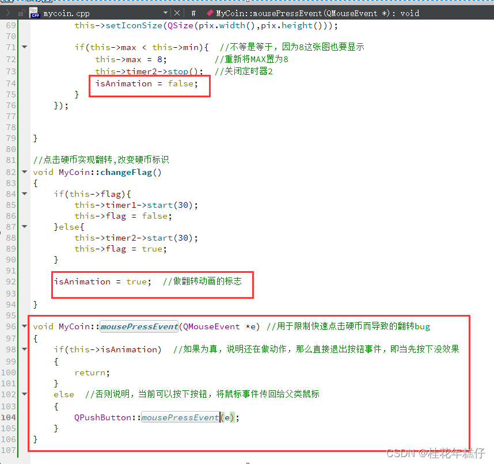Click the comment on line 81
Image resolution: width=494 pixels, height=464 pixels.
pos(101,159)
